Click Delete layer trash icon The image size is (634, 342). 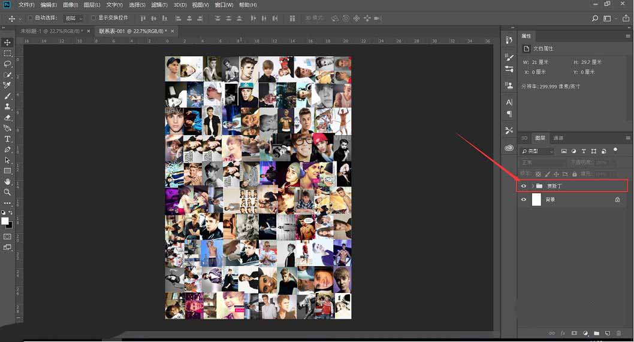tap(618, 333)
